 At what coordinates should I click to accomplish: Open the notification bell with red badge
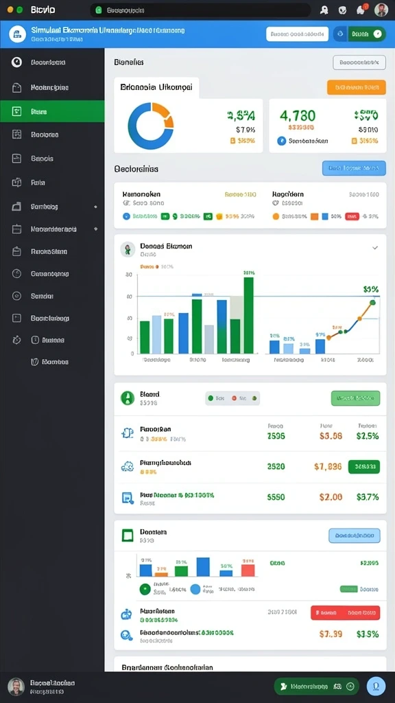pos(361,10)
